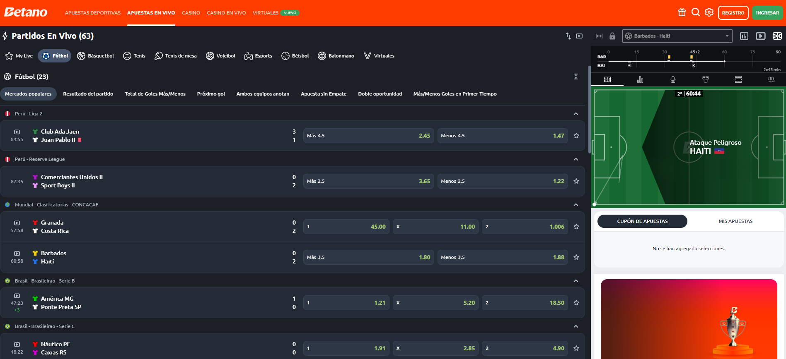Open Casino en Vivo menu

tap(227, 13)
